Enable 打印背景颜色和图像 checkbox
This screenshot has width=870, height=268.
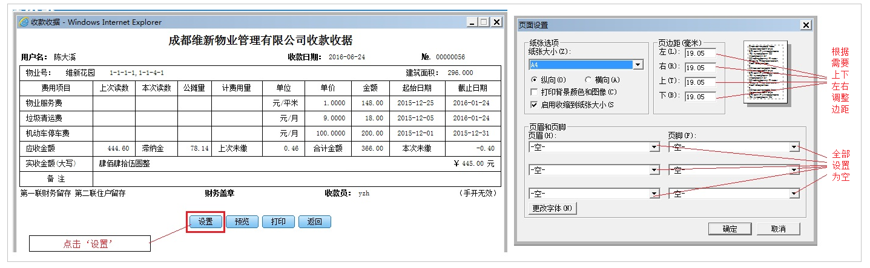coord(534,92)
